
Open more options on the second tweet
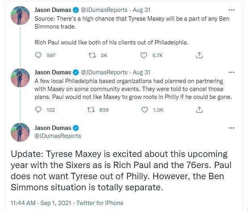tap(232, 72)
